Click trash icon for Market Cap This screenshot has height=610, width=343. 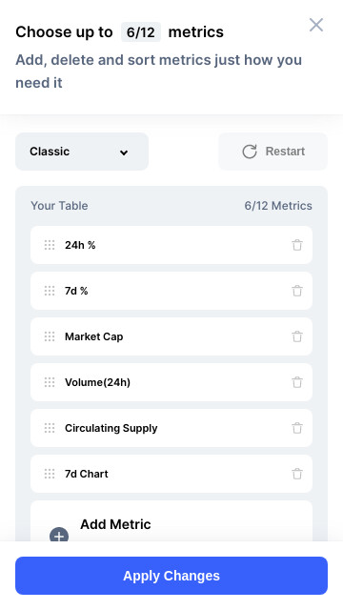[297, 336]
